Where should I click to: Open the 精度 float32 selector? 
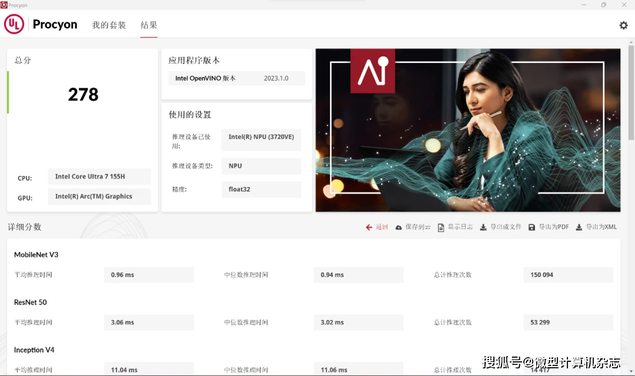[260, 189]
